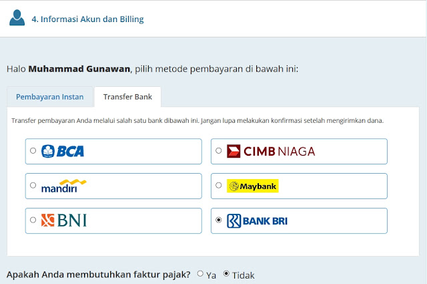Choose Tidak for faktur pajak
The width and height of the screenshot is (427, 284).
pyautogui.click(x=226, y=273)
